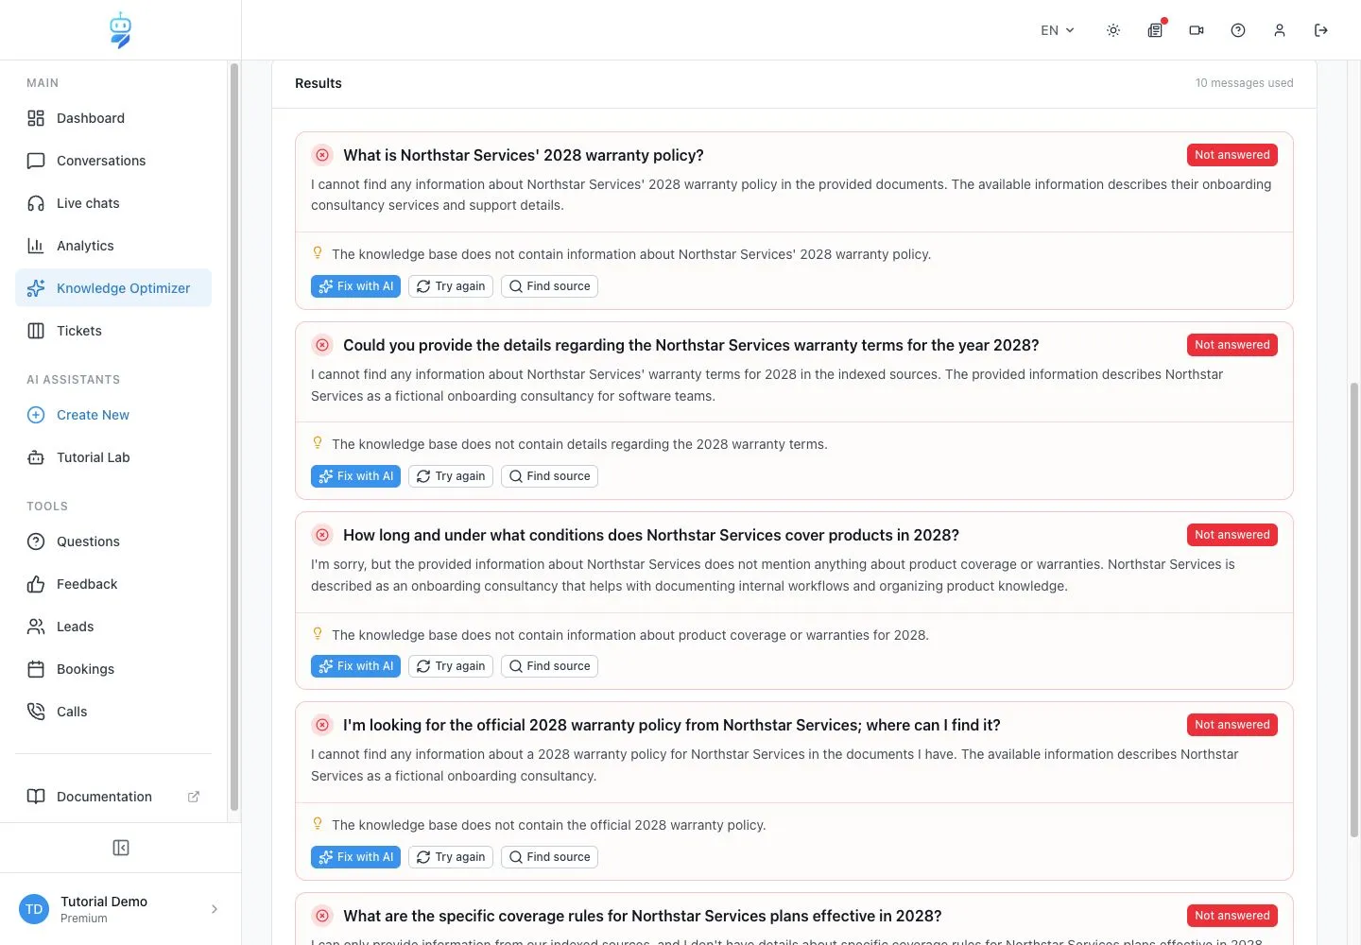Collapse the sidebar using the panel icon

pyautogui.click(x=121, y=848)
